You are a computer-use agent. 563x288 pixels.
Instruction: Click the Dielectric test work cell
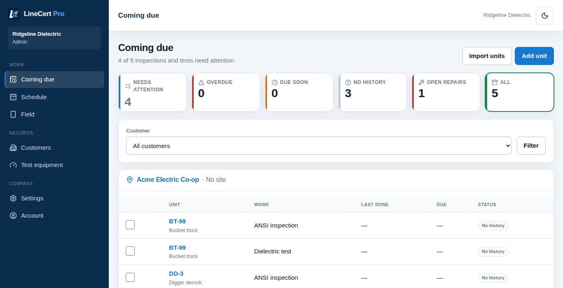pos(272,251)
